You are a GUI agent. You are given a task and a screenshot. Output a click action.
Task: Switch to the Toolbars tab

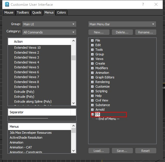tap(23, 12)
